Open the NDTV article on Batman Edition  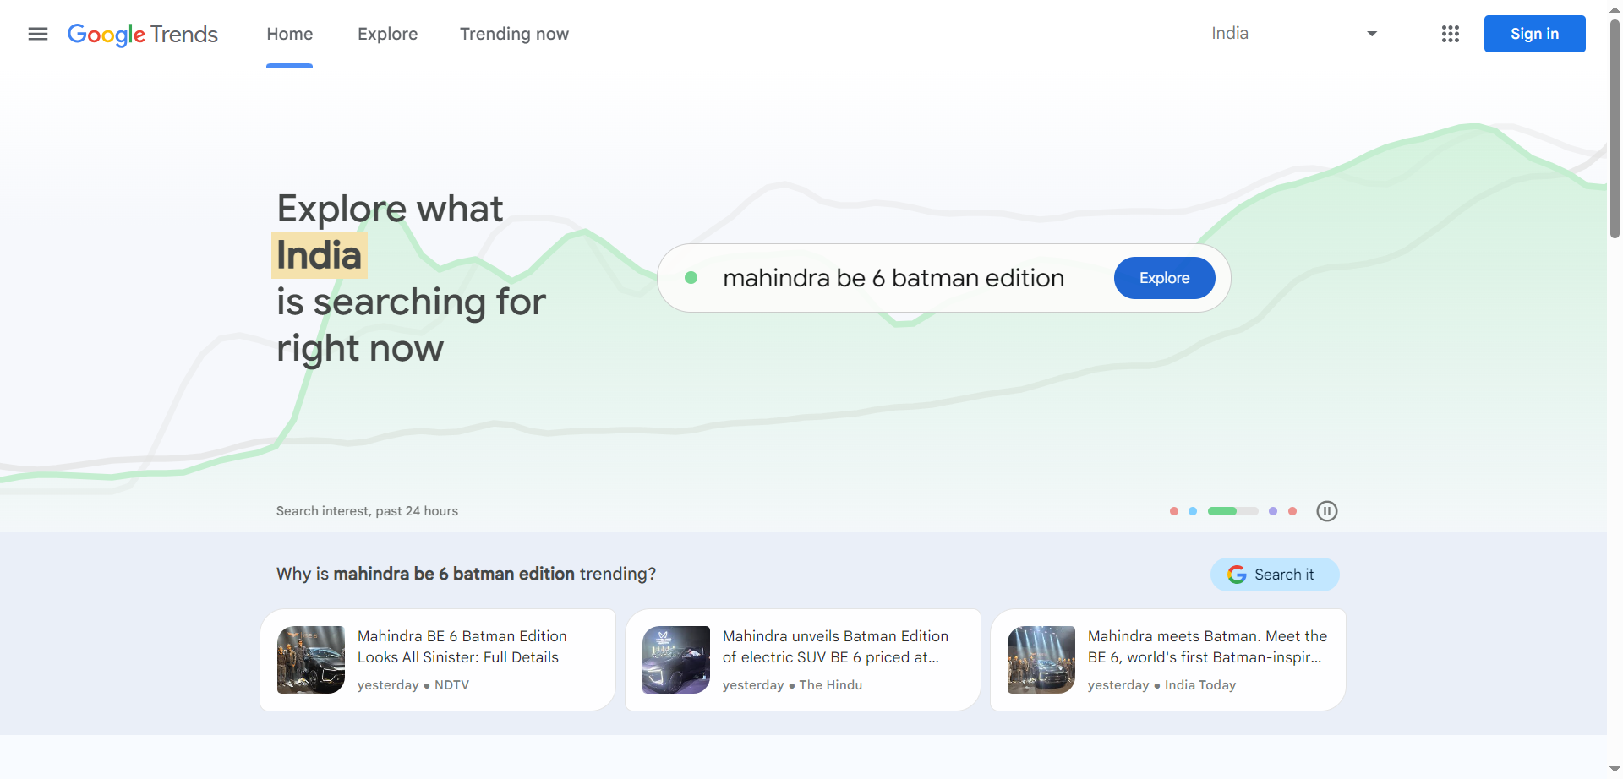coord(438,660)
